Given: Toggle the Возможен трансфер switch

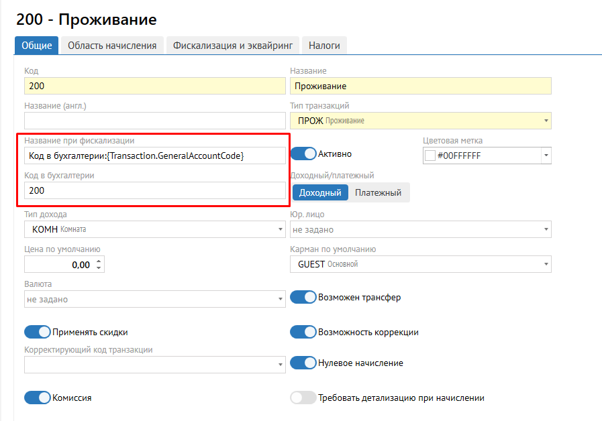Looking at the screenshot, I should point(303,297).
